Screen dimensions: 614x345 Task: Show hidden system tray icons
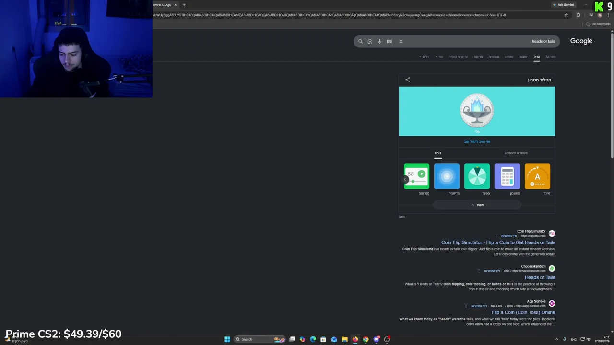(x=556, y=339)
